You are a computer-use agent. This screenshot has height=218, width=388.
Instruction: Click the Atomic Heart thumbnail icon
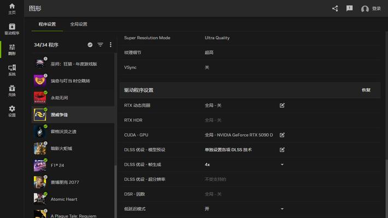click(x=40, y=199)
